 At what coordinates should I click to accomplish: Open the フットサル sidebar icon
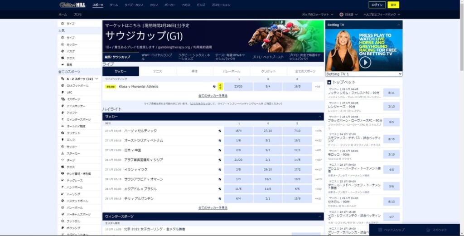tap(63, 221)
